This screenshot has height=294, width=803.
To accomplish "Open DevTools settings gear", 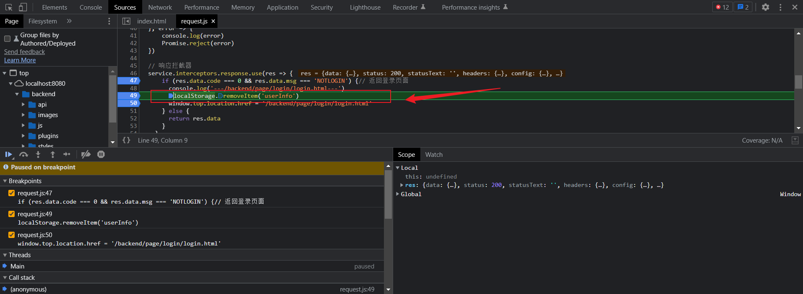I will [765, 7].
